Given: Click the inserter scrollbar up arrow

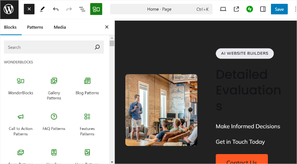Looking at the screenshot, I should point(112,38).
